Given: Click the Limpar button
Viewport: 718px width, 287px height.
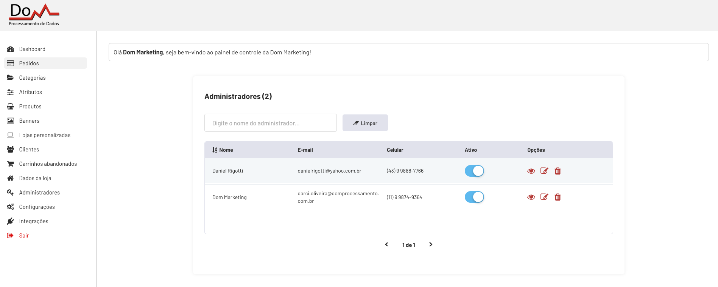Looking at the screenshot, I should pyautogui.click(x=365, y=123).
